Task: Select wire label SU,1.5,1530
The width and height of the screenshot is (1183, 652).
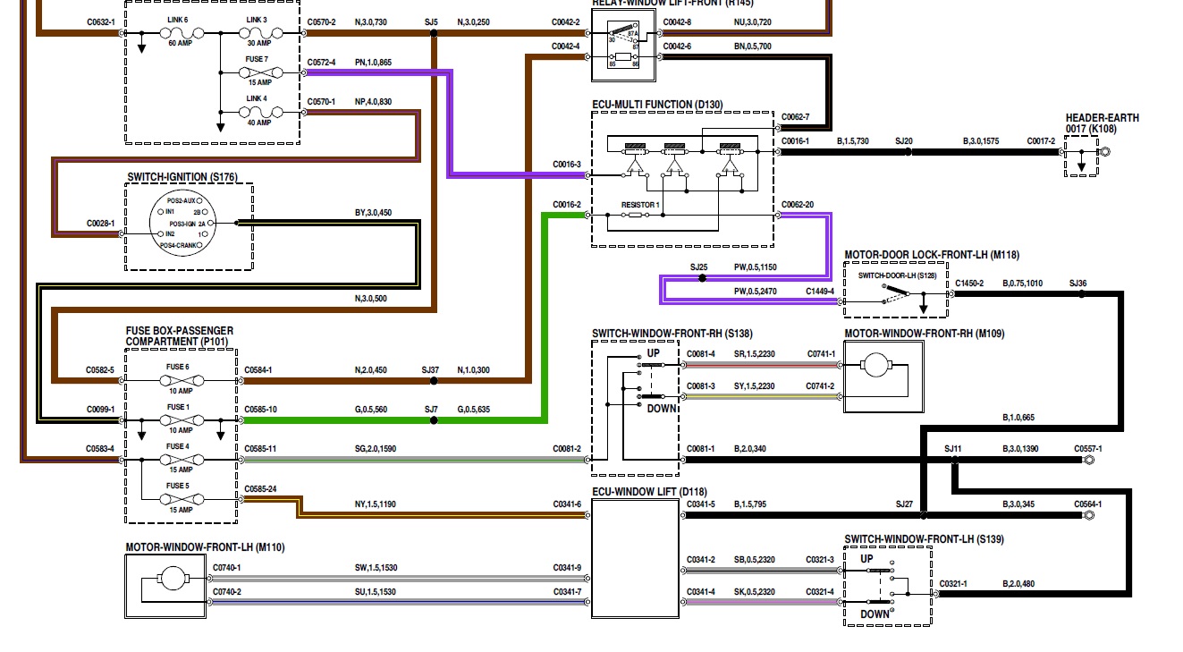Action: [x=376, y=592]
